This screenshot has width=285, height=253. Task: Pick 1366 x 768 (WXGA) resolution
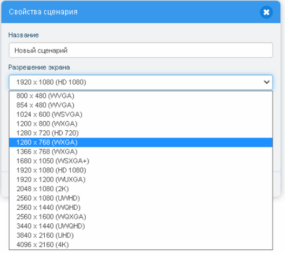tap(141, 151)
